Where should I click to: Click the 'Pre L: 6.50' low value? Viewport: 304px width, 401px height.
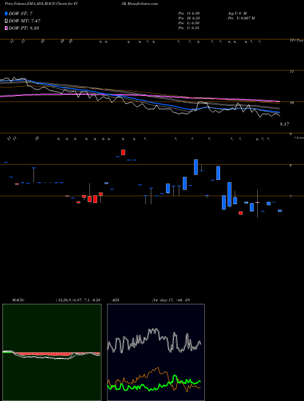tap(189, 23)
